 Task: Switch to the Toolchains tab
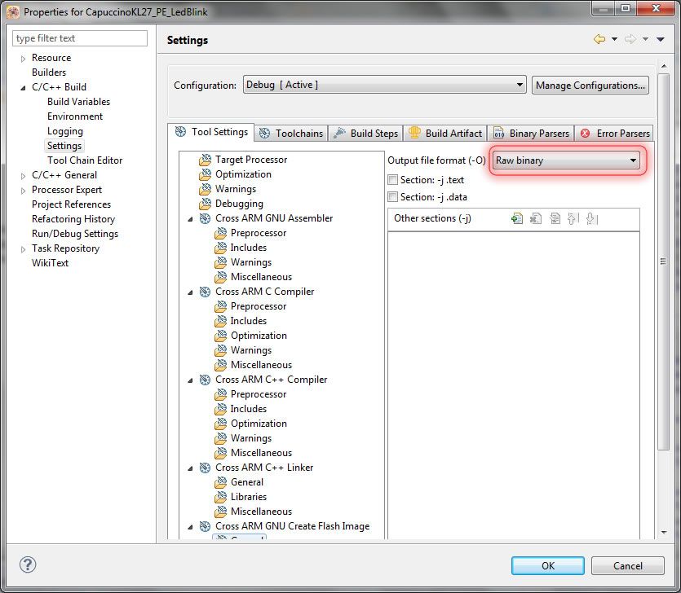pyautogui.click(x=291, y=133)
